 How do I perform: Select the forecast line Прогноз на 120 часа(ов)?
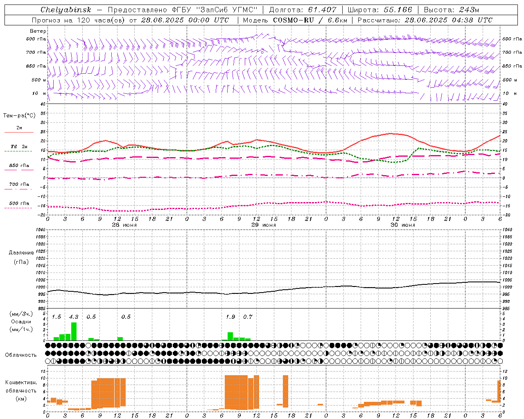pyautogui.click(x=79, y=20)
